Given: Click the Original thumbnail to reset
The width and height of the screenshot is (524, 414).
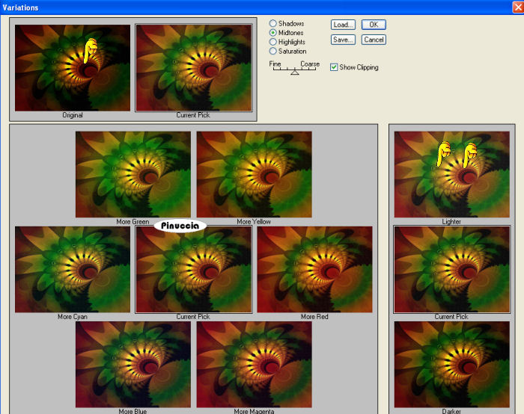Looking at the screenshot, I should [x=73, y=68].
